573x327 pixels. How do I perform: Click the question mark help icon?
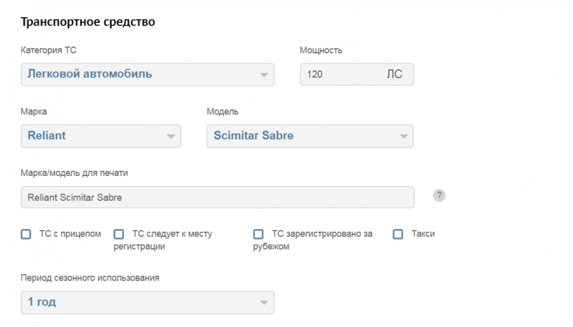[440, 196]
